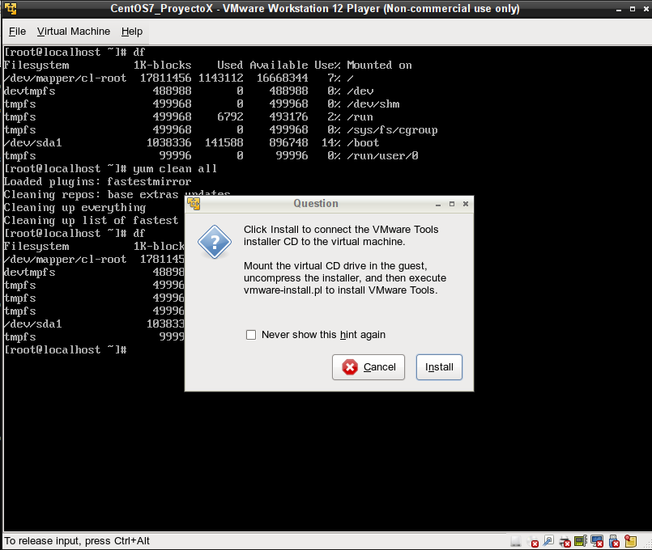Click the message log note icon

631,541
